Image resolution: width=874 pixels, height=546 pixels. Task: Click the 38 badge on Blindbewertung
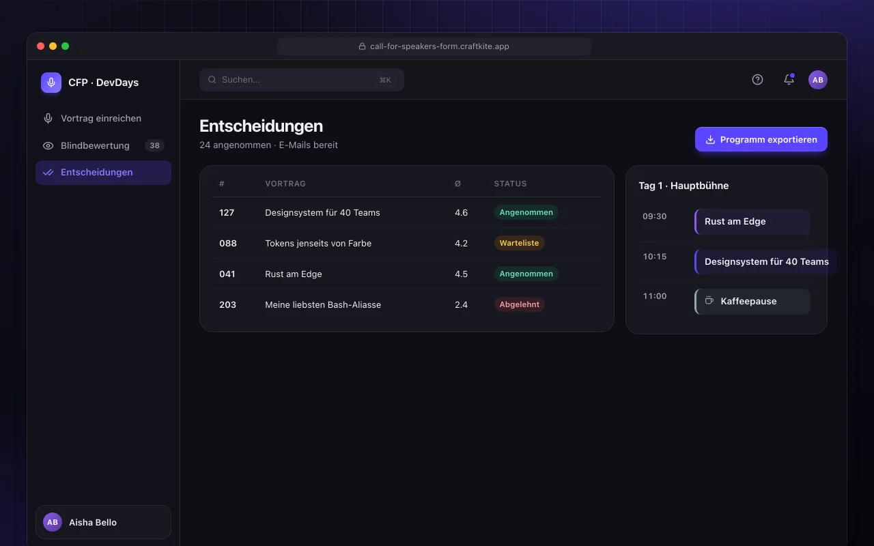pos(155,145)
